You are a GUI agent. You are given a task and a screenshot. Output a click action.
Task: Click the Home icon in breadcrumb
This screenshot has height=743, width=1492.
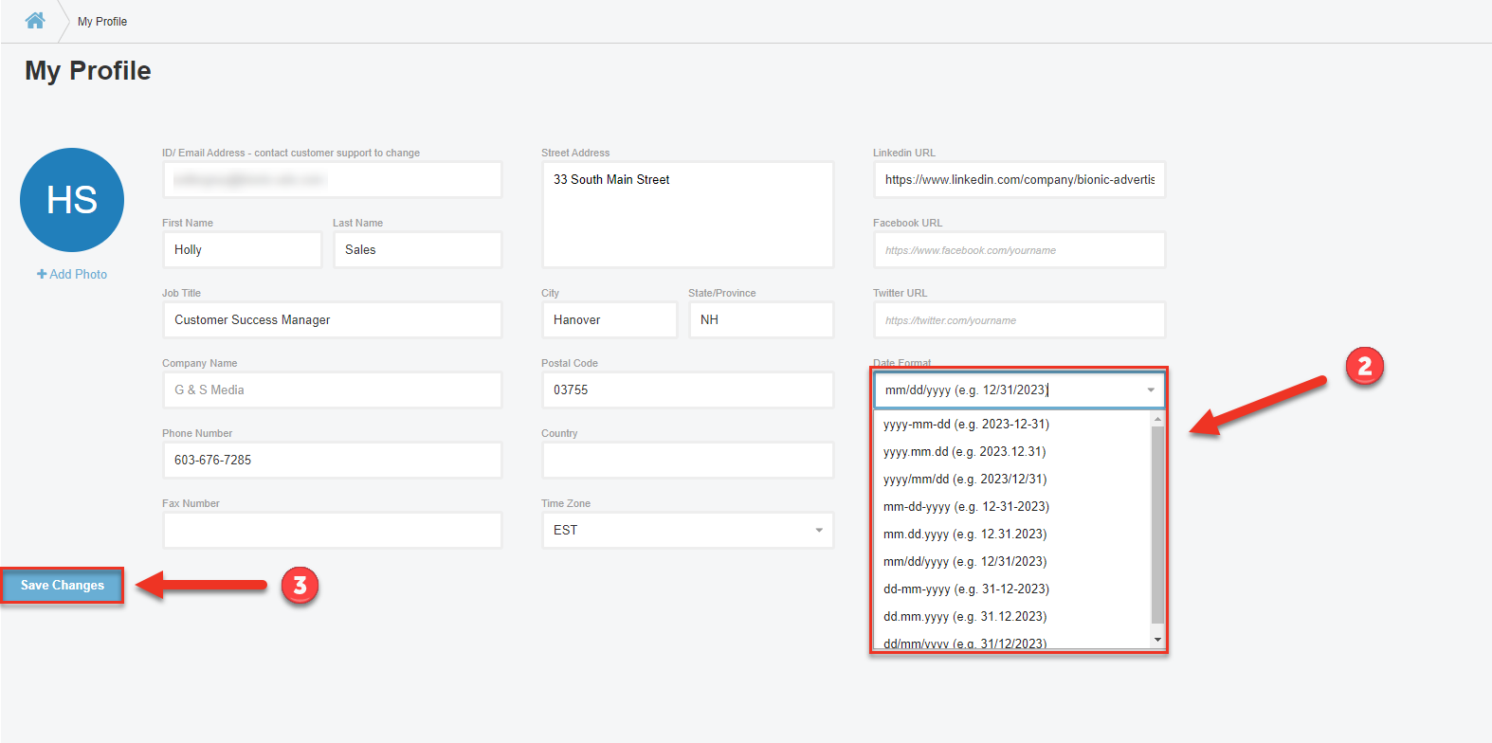click(x=35, y=20)
